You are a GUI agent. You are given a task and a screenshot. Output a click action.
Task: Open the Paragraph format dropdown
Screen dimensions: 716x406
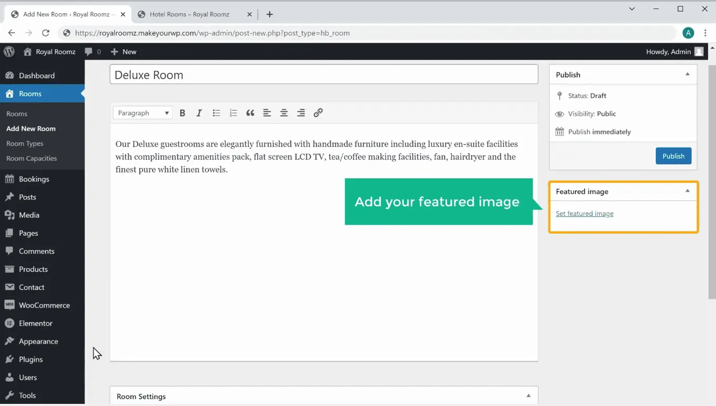(143, 113)
